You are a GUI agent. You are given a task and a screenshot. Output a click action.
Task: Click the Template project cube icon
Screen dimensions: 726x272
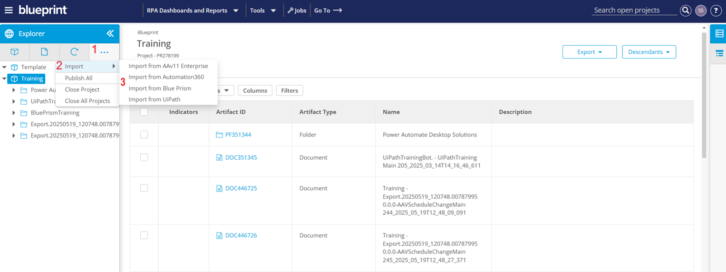click(14, 67)
